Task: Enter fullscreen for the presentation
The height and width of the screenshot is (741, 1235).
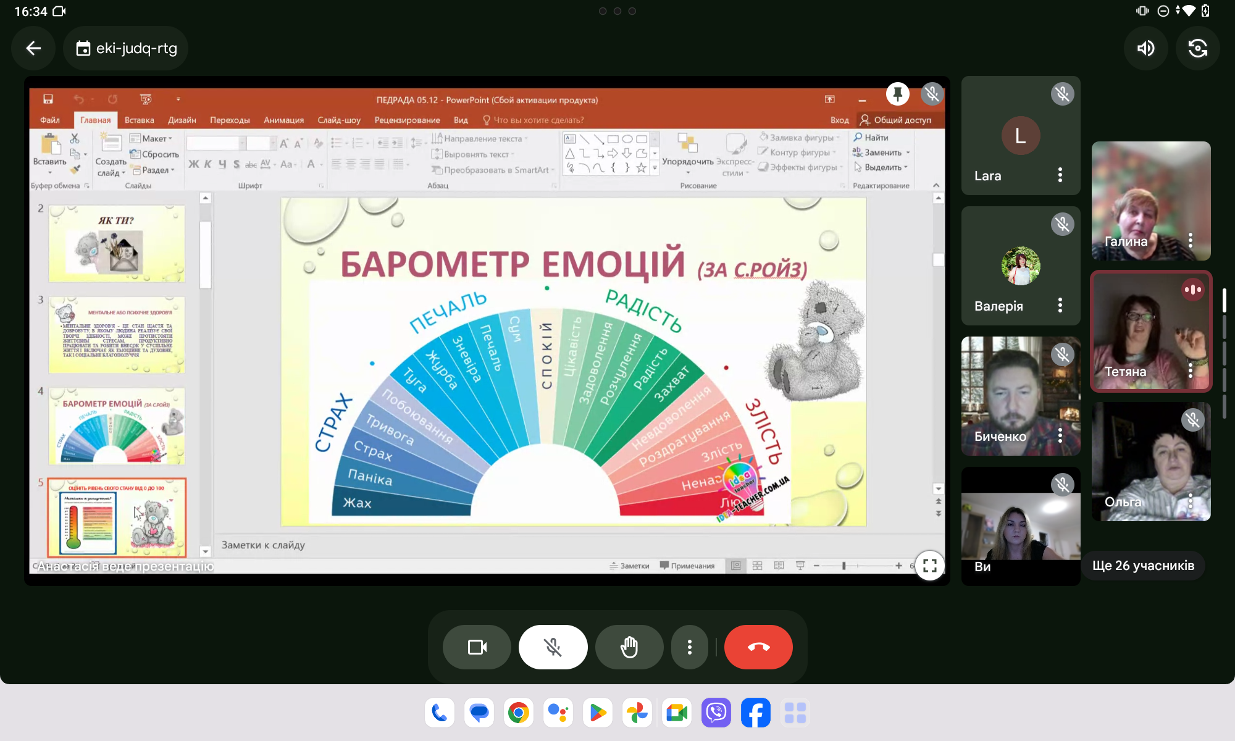Action: (x=930, y=565)
